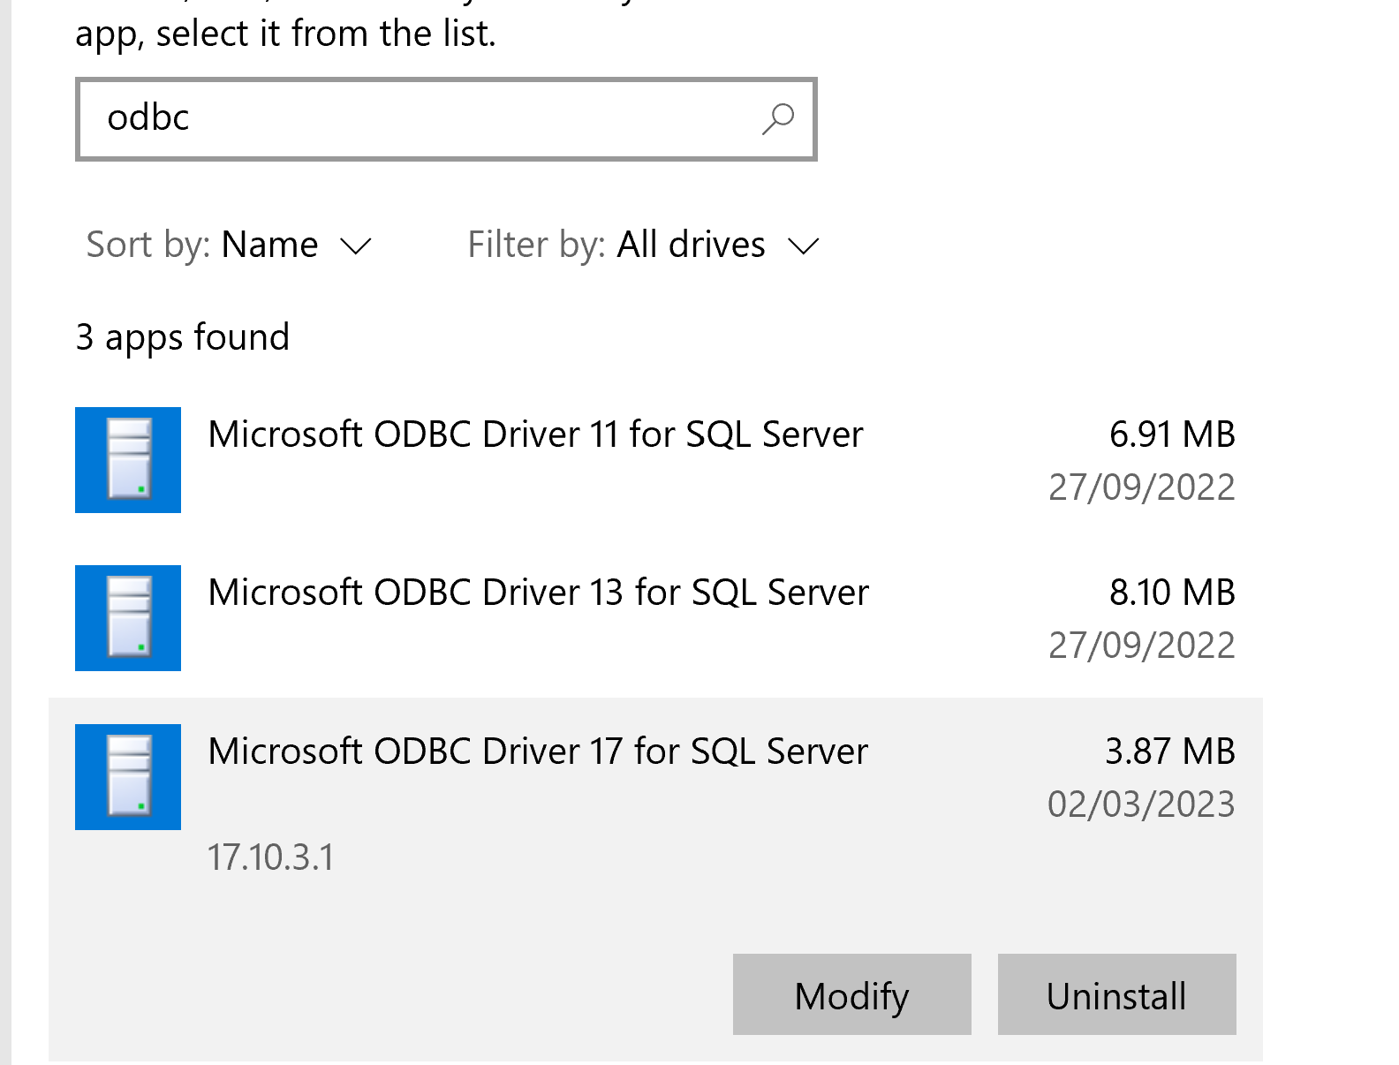1399x1065 pixels.
Task: Click the ODBC Driver 17 app icon
Action: tap(128, 777)
